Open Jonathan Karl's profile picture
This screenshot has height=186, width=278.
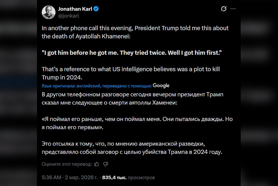pyautogui.click(x=48, y=12)
